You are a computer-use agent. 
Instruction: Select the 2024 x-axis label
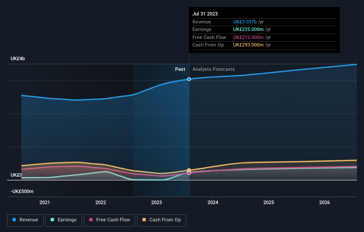[213, 202]
